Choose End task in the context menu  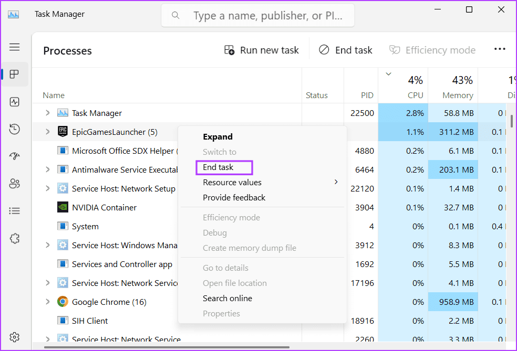pos(218,167)
